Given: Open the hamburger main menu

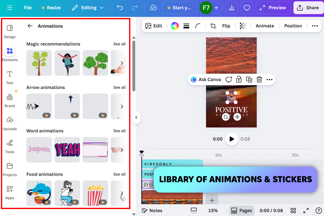Looking at the screenshot, I should (x=10, y=8).
